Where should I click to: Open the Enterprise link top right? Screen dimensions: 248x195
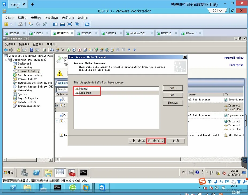[236, 65]
